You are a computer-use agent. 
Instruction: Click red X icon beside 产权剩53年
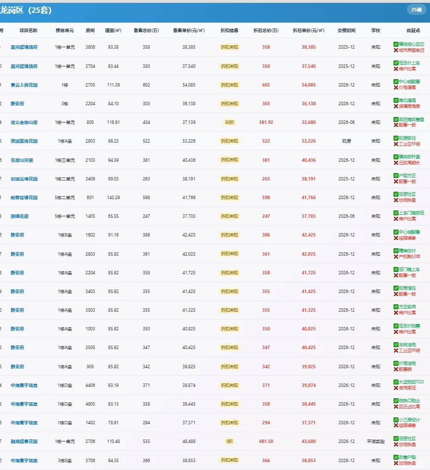[396, 257]
